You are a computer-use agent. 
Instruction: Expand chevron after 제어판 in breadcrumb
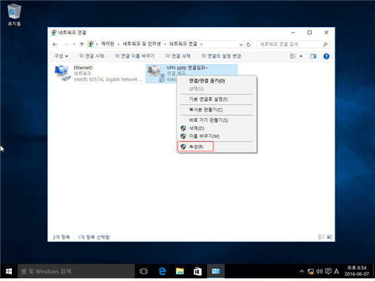click(118, 44)
